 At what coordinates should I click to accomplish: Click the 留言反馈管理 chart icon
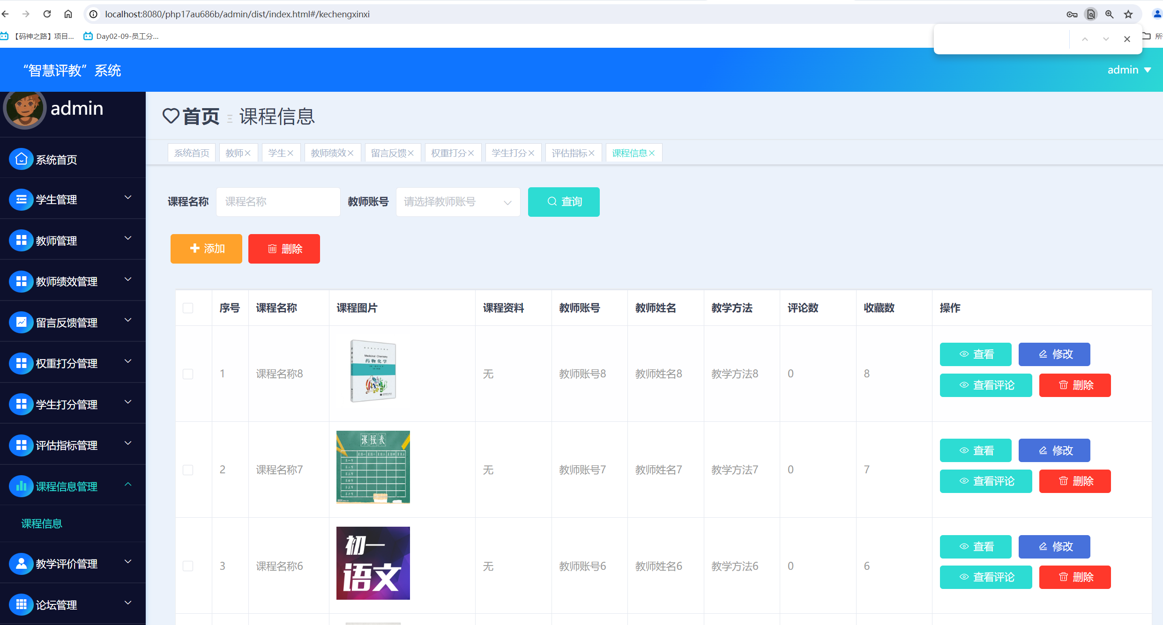[x=21, y=322]
